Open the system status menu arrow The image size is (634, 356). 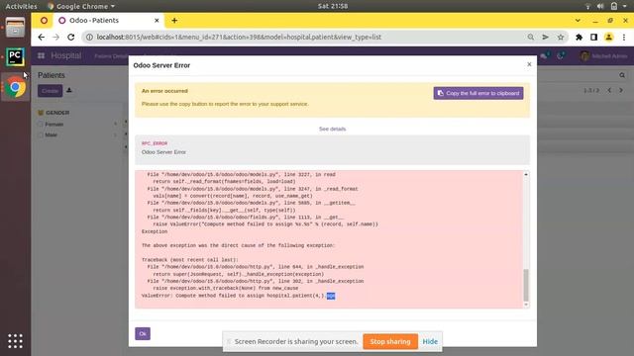tap(625, 6)
